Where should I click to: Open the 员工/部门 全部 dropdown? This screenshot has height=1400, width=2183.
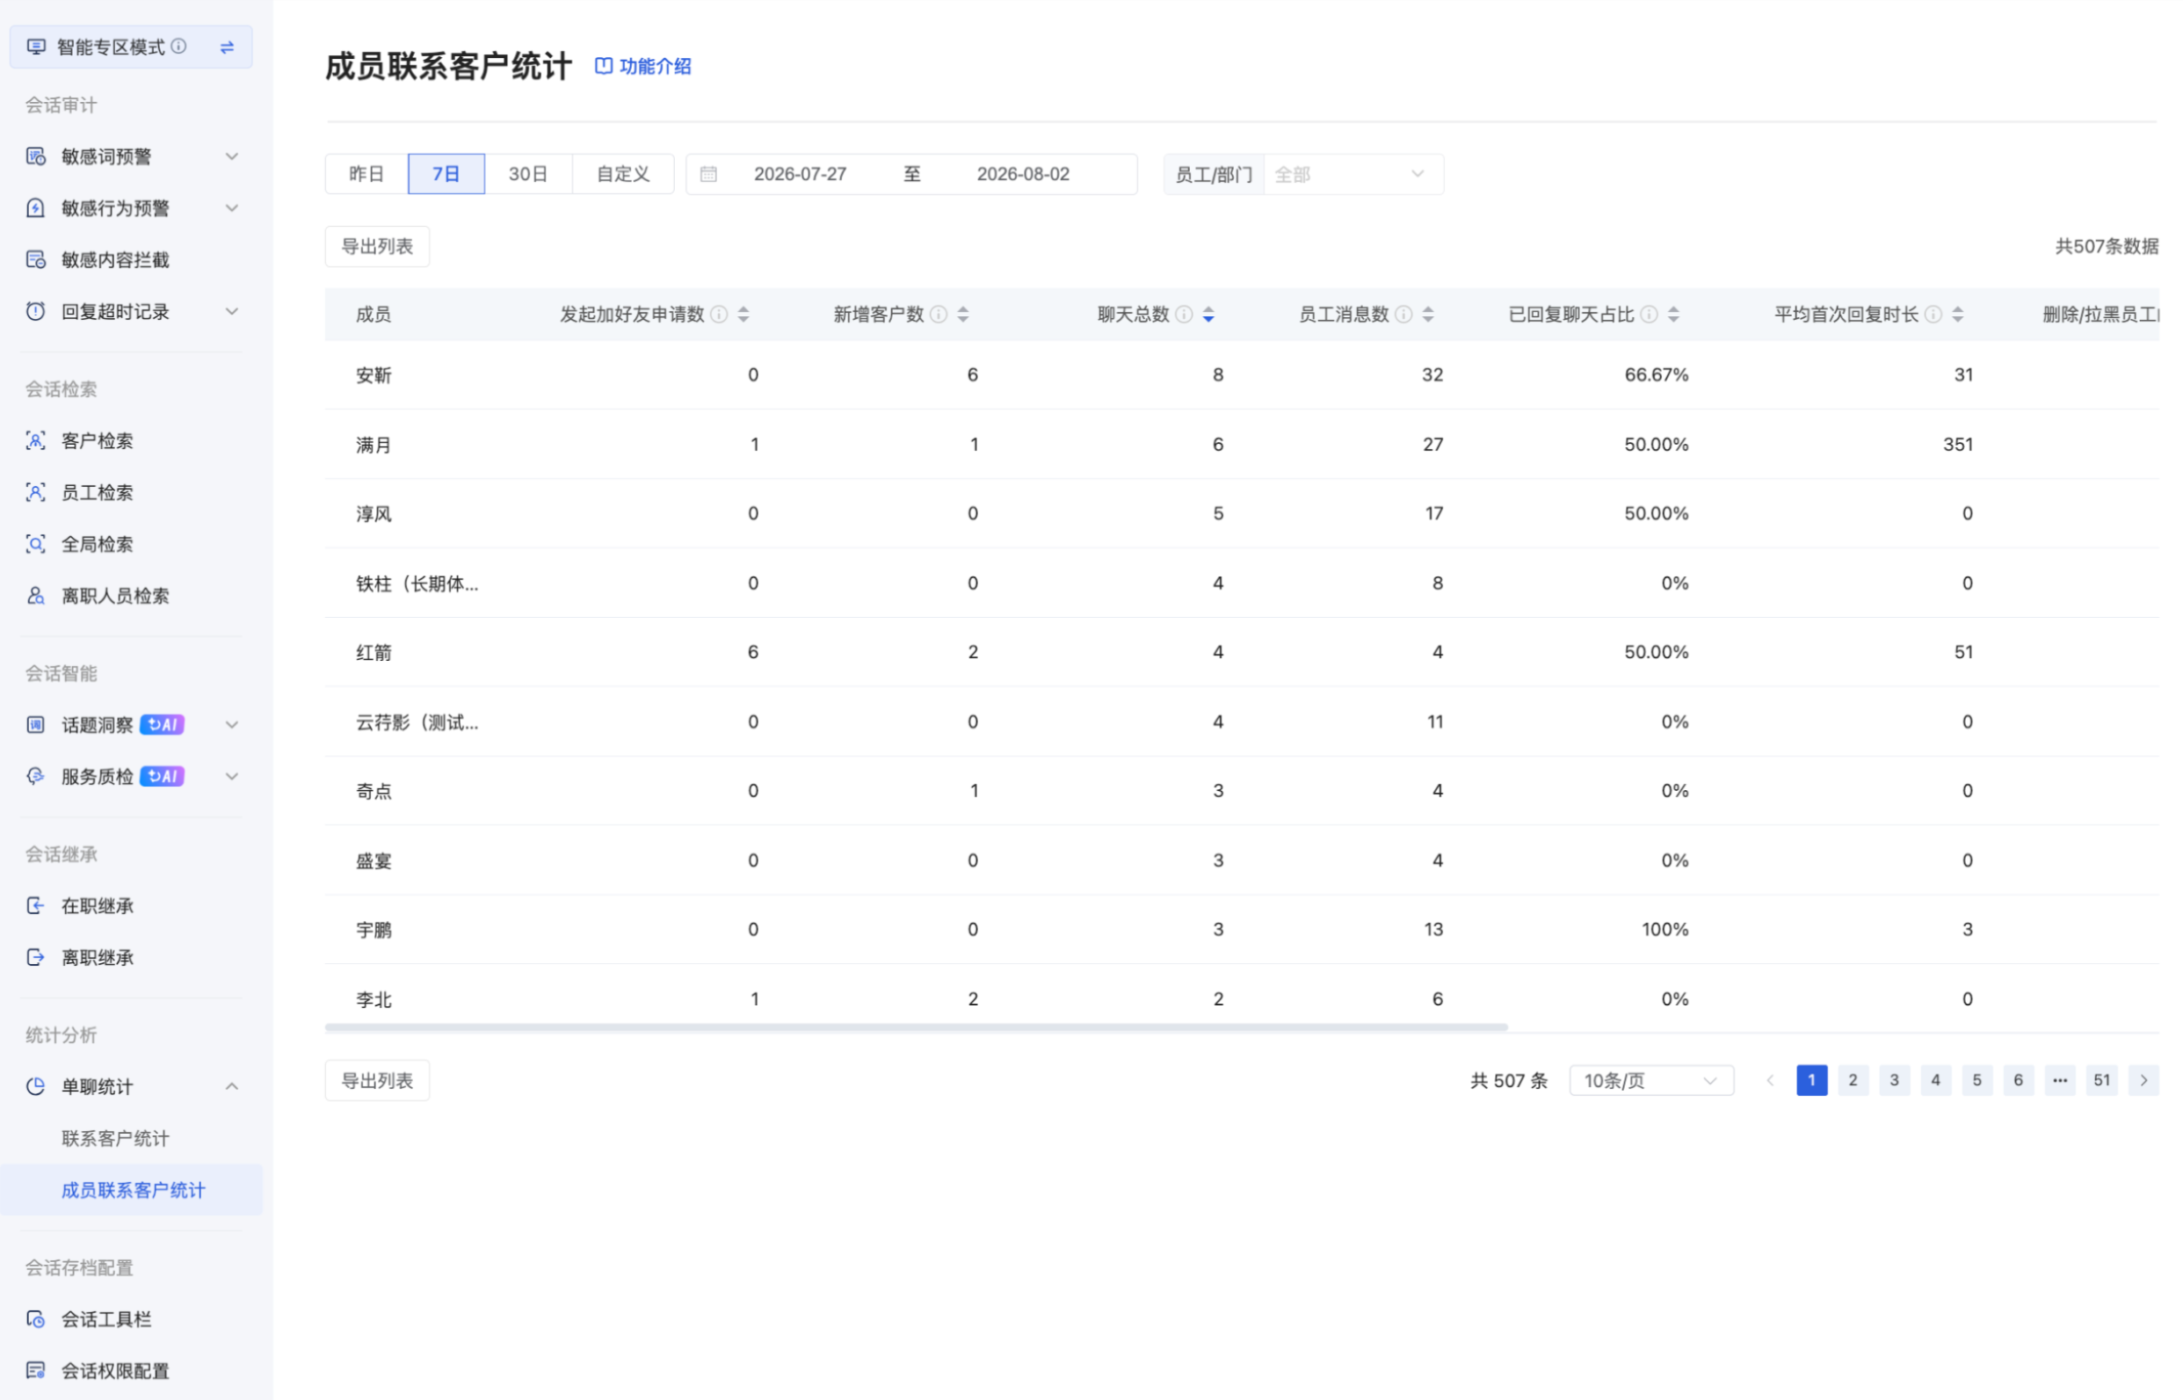pos(1353,175)
